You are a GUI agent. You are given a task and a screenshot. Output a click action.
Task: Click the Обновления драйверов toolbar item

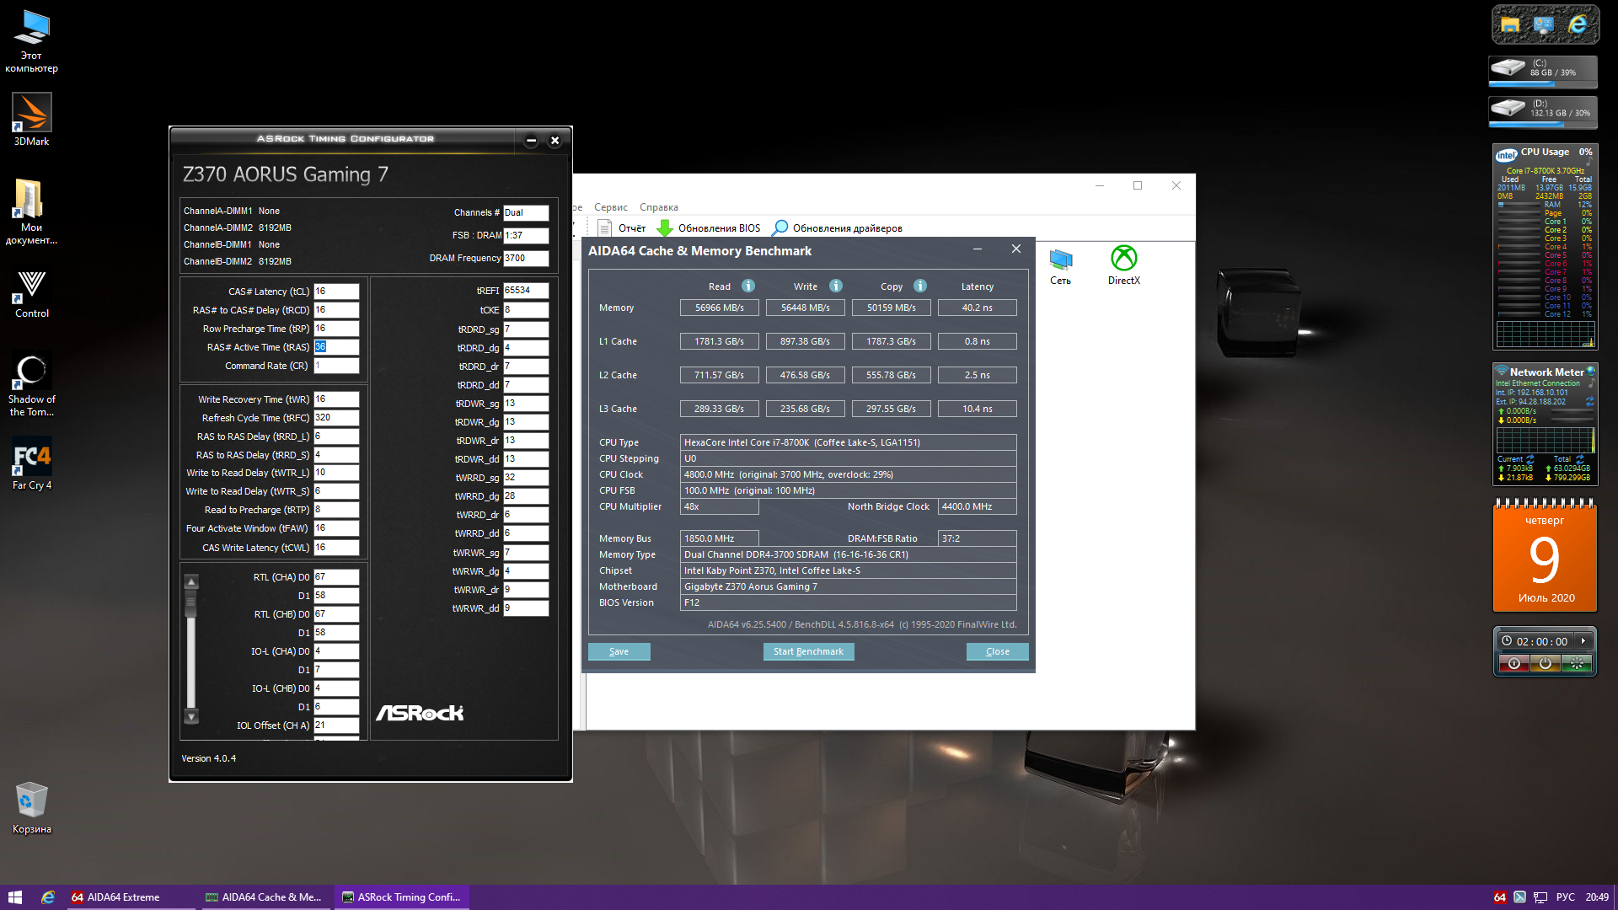(x=838, y=228)
